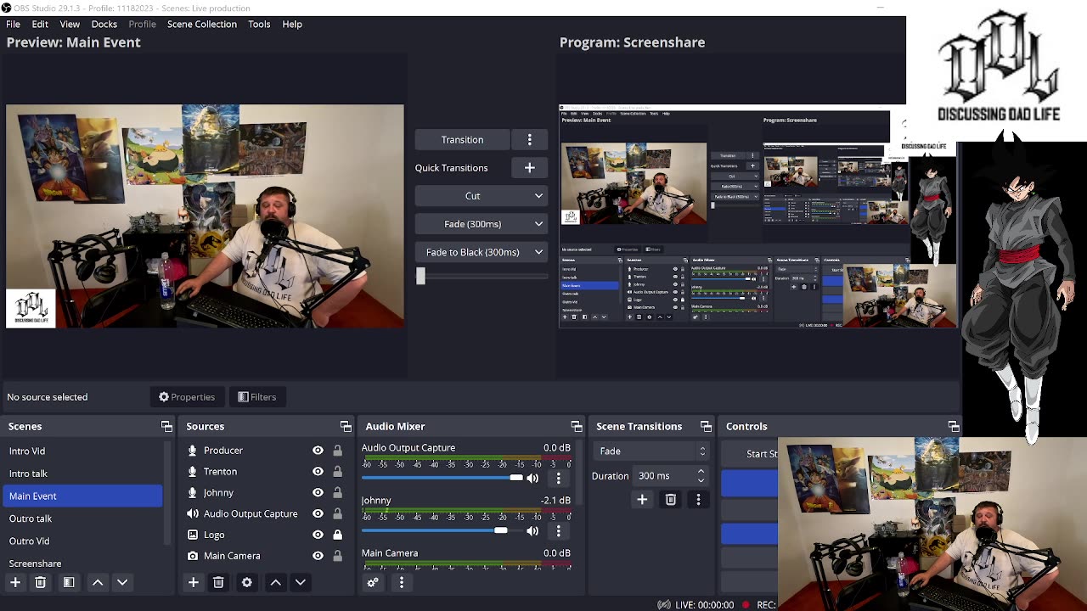Select the Johnny source row
This screenshot has height=611, width=1087.
coord(265,493)
